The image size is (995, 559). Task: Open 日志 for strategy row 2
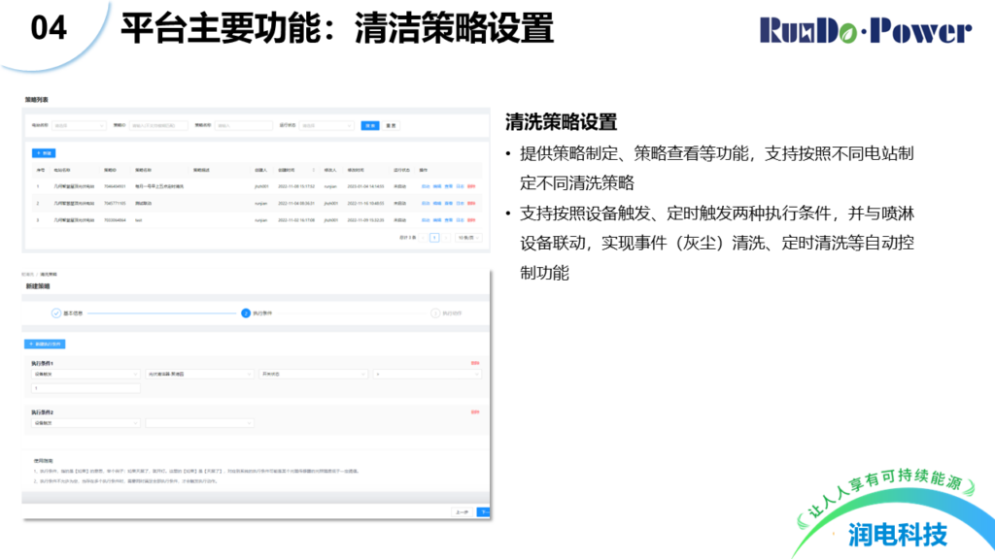460,204
